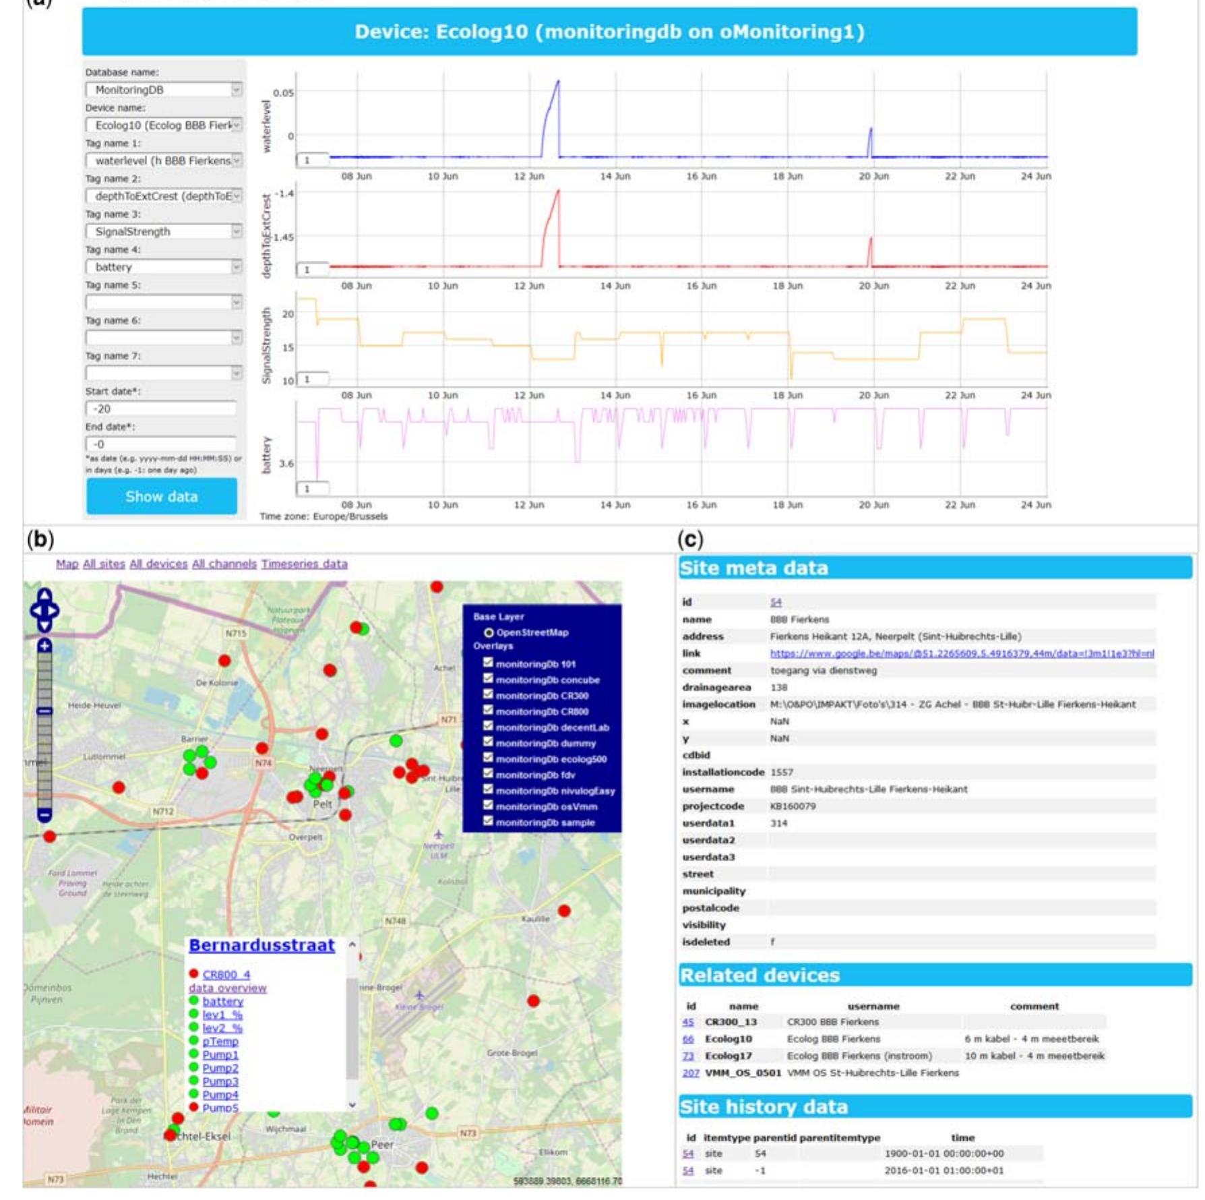Open the pTemp channel link
1205x1200 pixels.
220,1041
